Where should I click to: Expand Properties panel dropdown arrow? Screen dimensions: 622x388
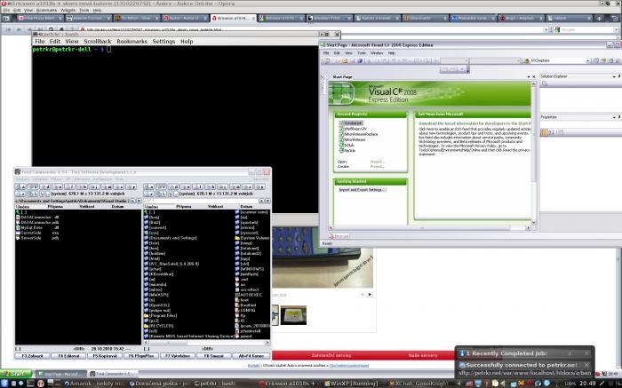tap(614, 117)
